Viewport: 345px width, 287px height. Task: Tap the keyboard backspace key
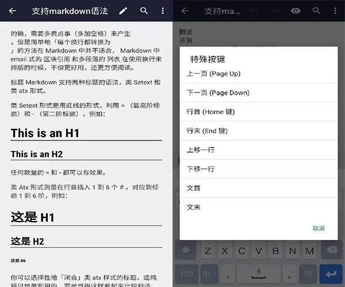[x=332, y=250]
